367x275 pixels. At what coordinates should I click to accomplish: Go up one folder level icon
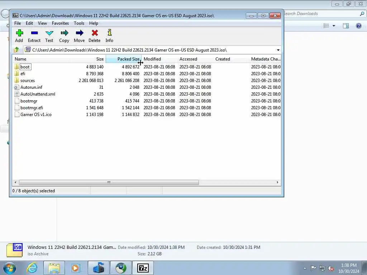[x=16, y=50]
